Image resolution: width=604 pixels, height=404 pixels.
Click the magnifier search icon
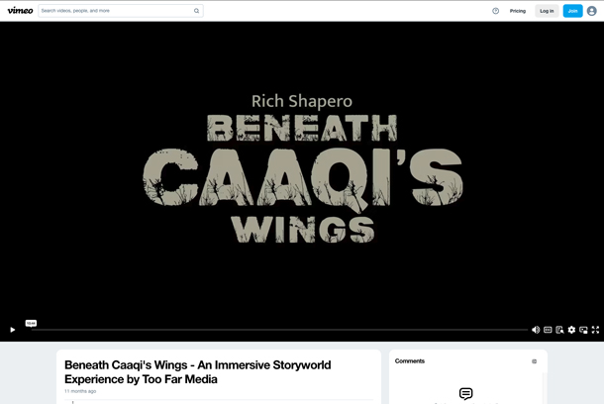coord(196,11)
